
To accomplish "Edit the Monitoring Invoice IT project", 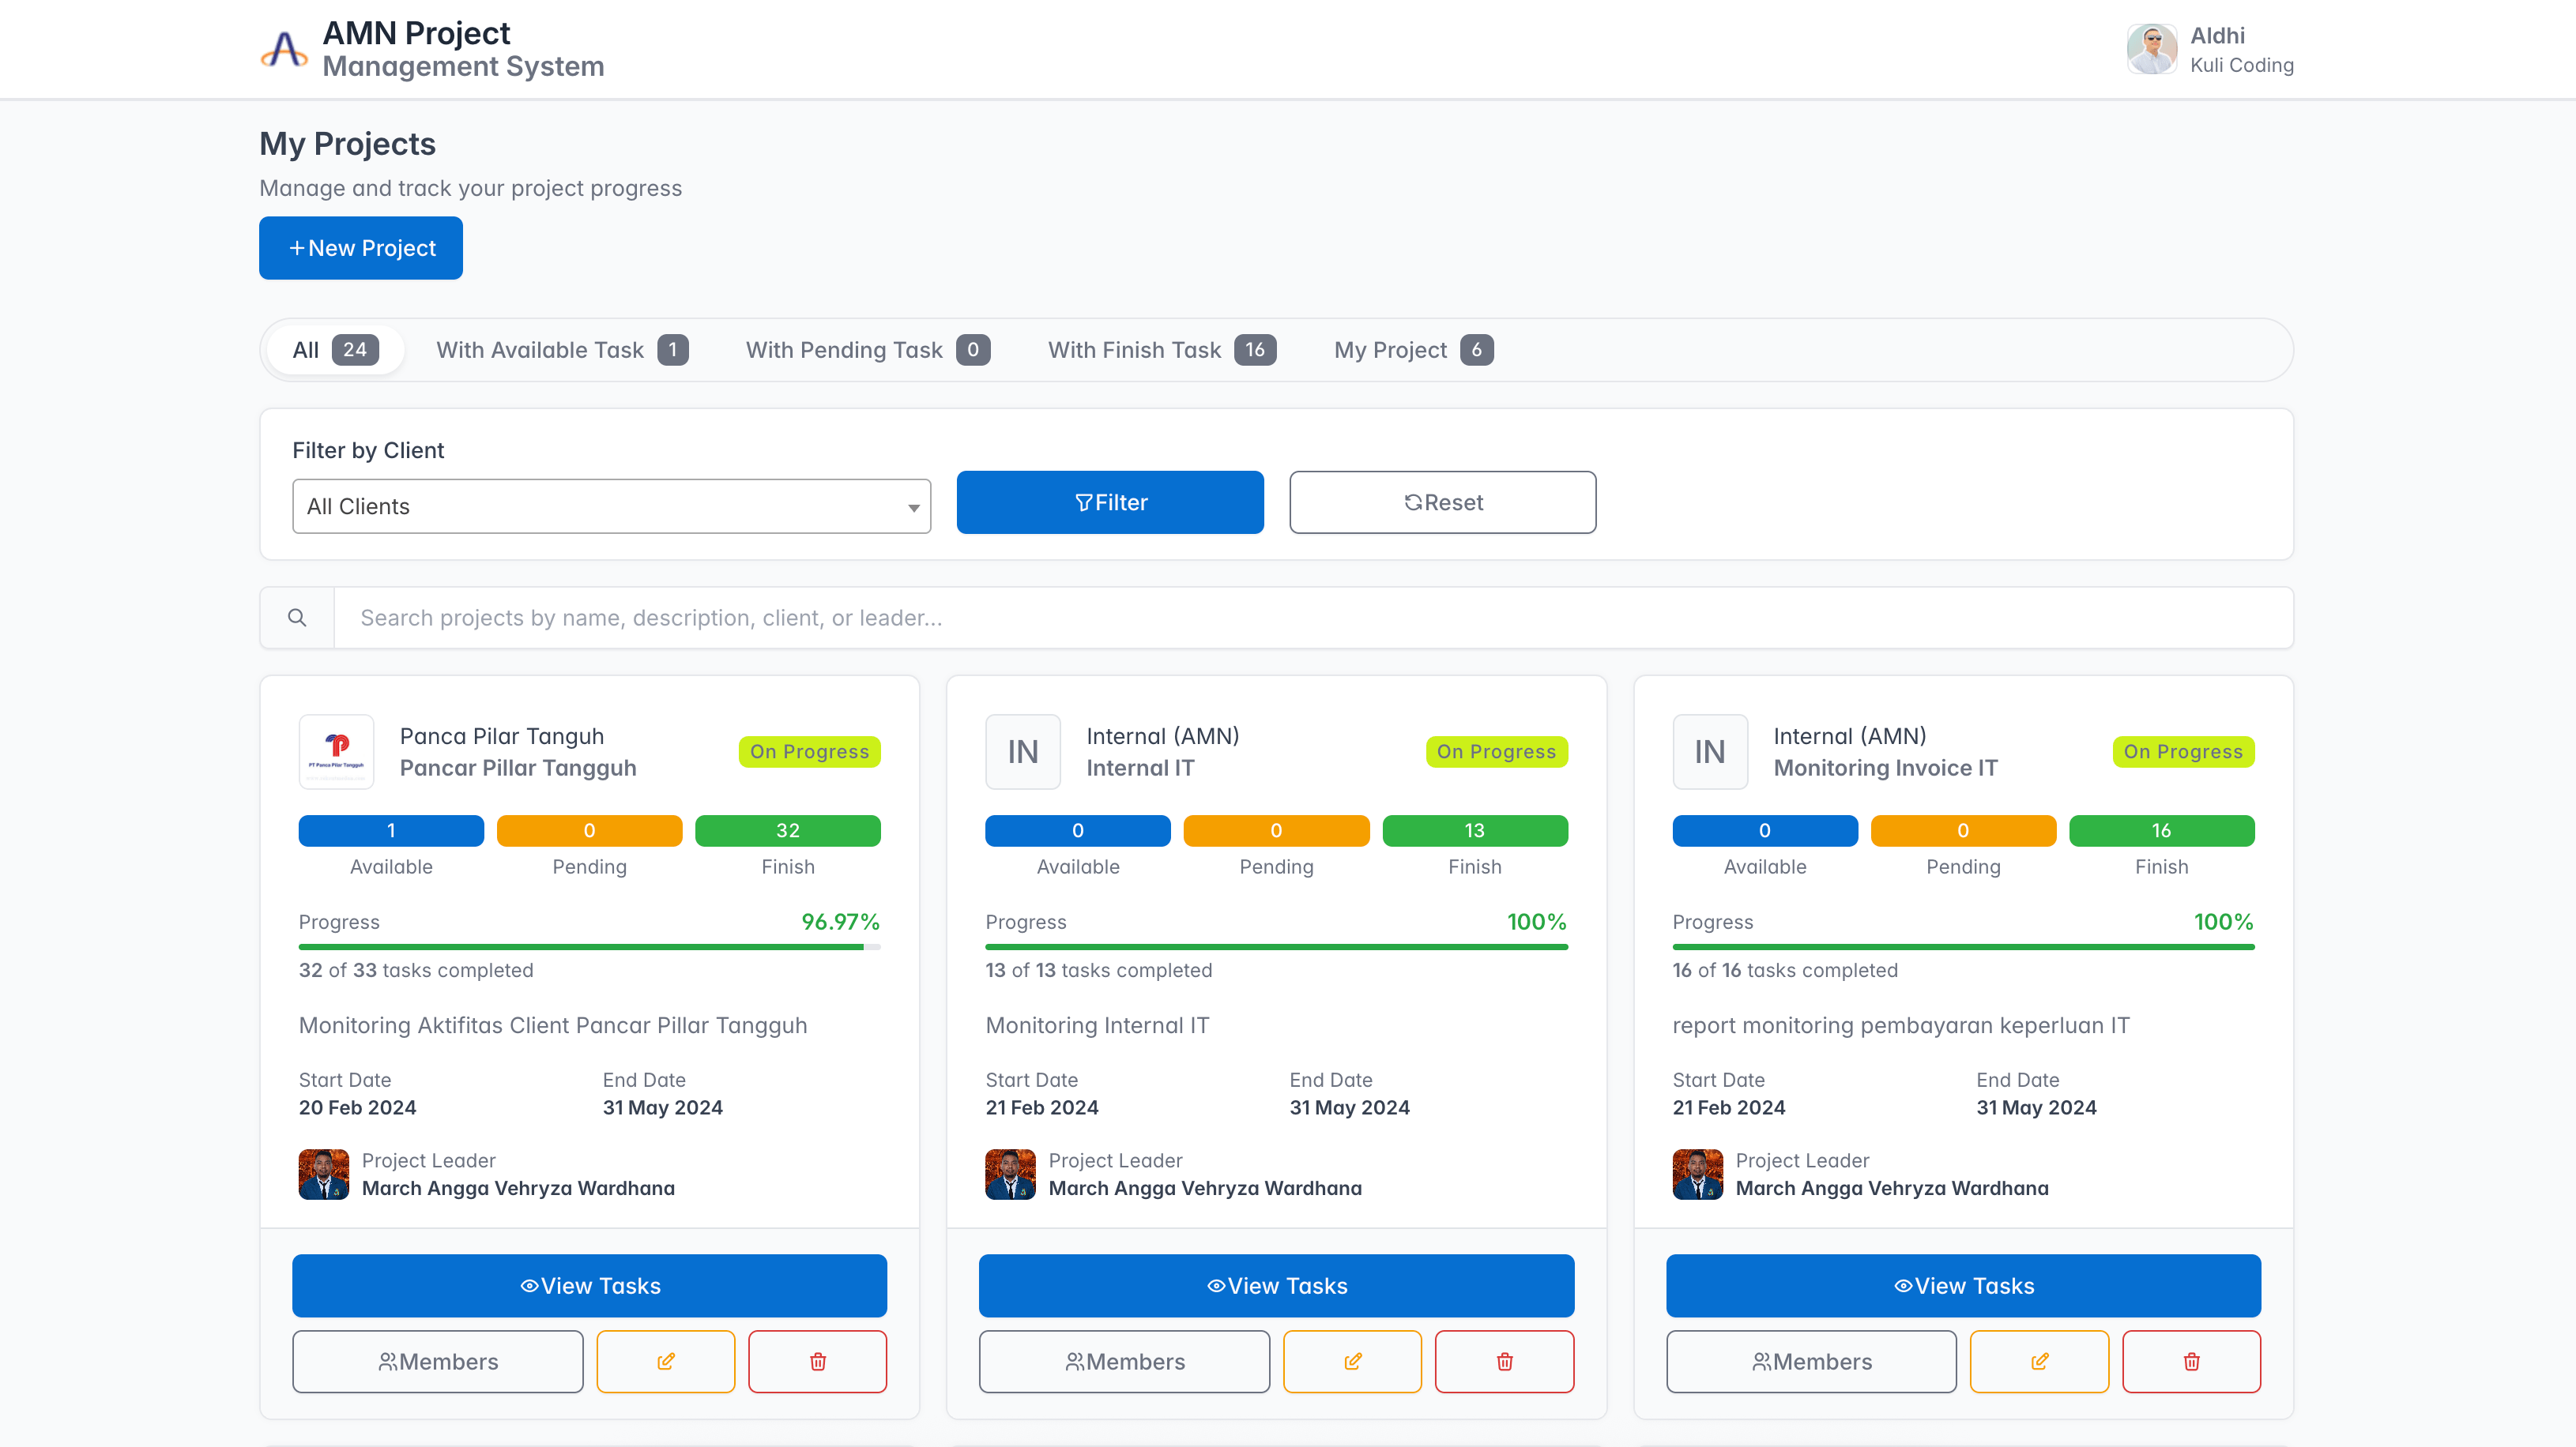I will pos(2039,1361).
